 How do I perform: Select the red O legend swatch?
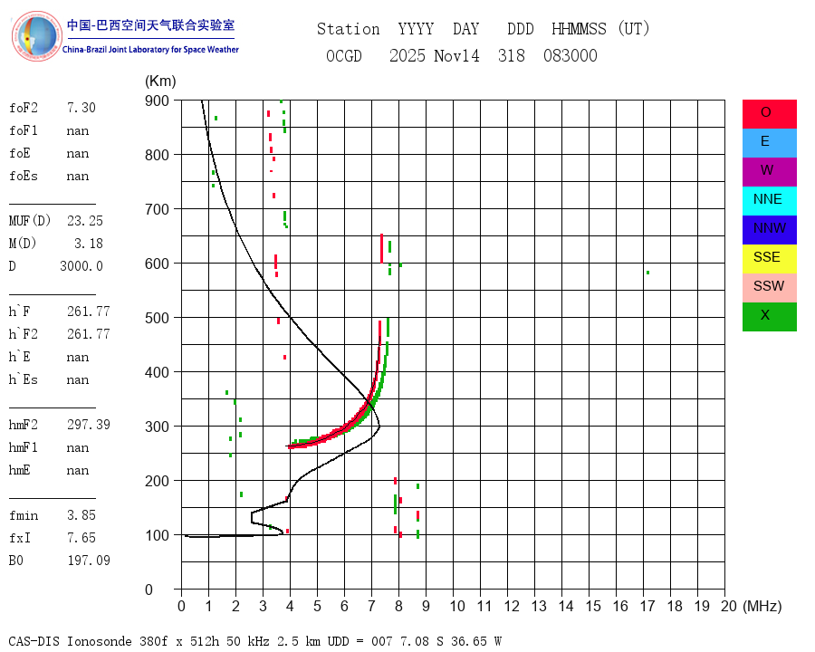(x=769, y=114)
